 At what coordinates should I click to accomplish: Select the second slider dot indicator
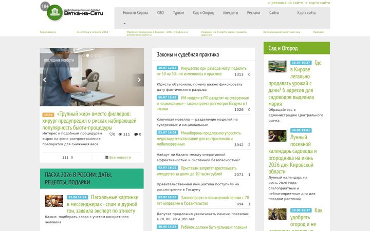(x=87, y=55)
